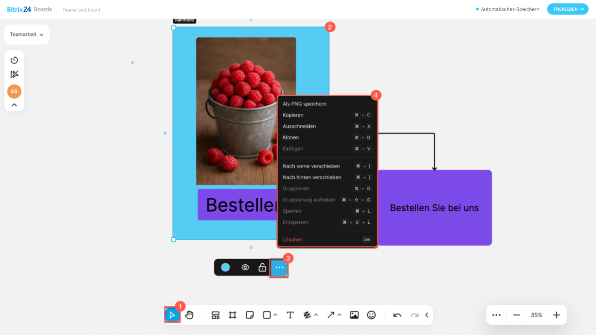Expand drawing tool options
This screenshot has width=596, height=335.
[316, 315]
